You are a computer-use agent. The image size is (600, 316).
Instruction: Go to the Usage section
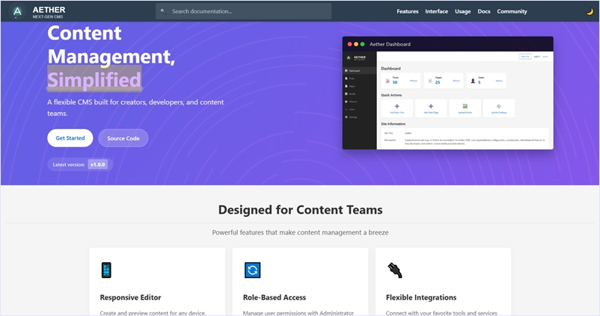463,11
